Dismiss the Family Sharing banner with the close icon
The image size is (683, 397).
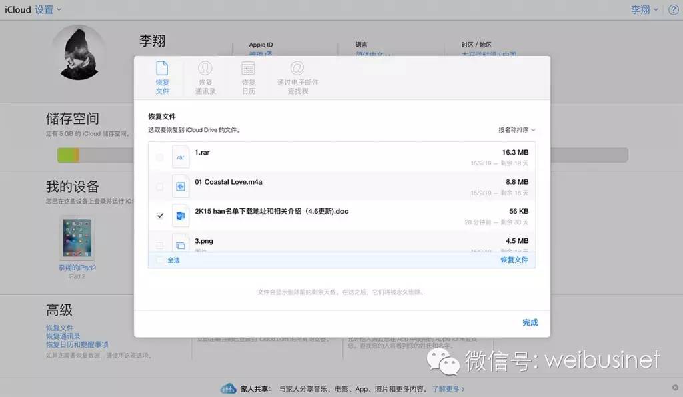675,388
